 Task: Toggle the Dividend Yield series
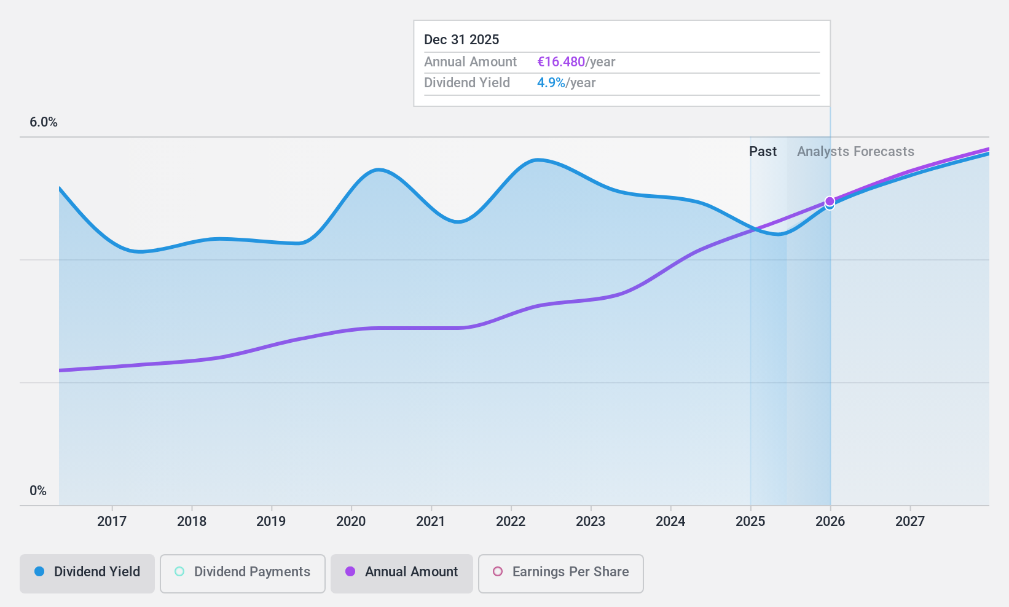click(87, 574)
